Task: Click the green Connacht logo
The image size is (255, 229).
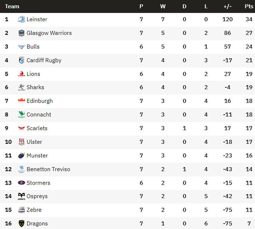Action: pos(22,115)
